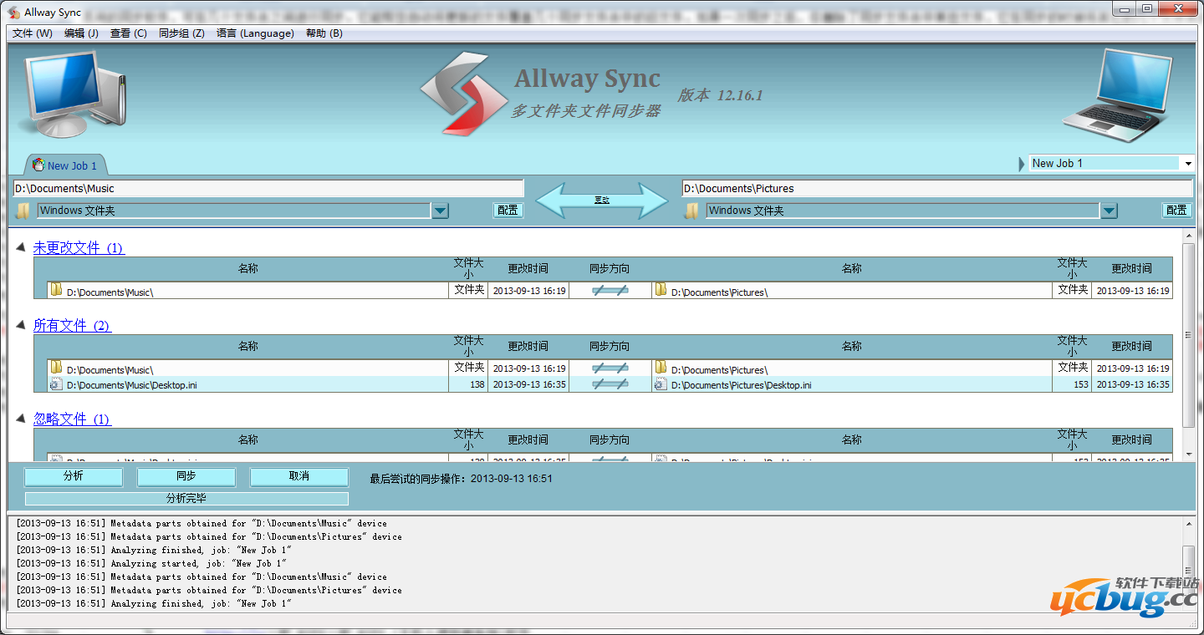Open the right Windows 文件夹 type dropdown
This screenshot has width=1204, height=635.
point(1109,211)
